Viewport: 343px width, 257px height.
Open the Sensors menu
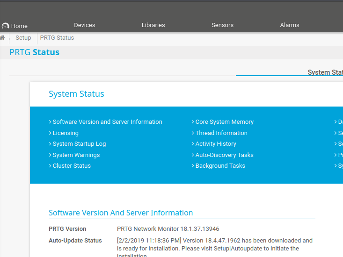(222, 25)
